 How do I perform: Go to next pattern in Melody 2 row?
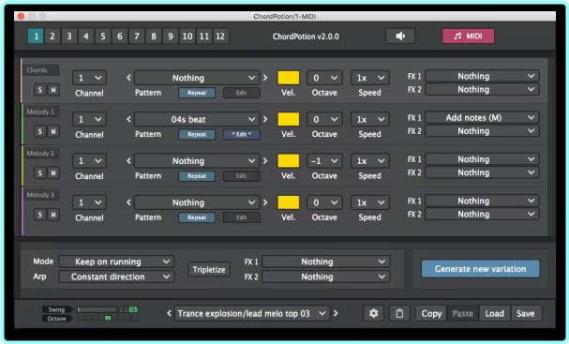click(265, 160)
